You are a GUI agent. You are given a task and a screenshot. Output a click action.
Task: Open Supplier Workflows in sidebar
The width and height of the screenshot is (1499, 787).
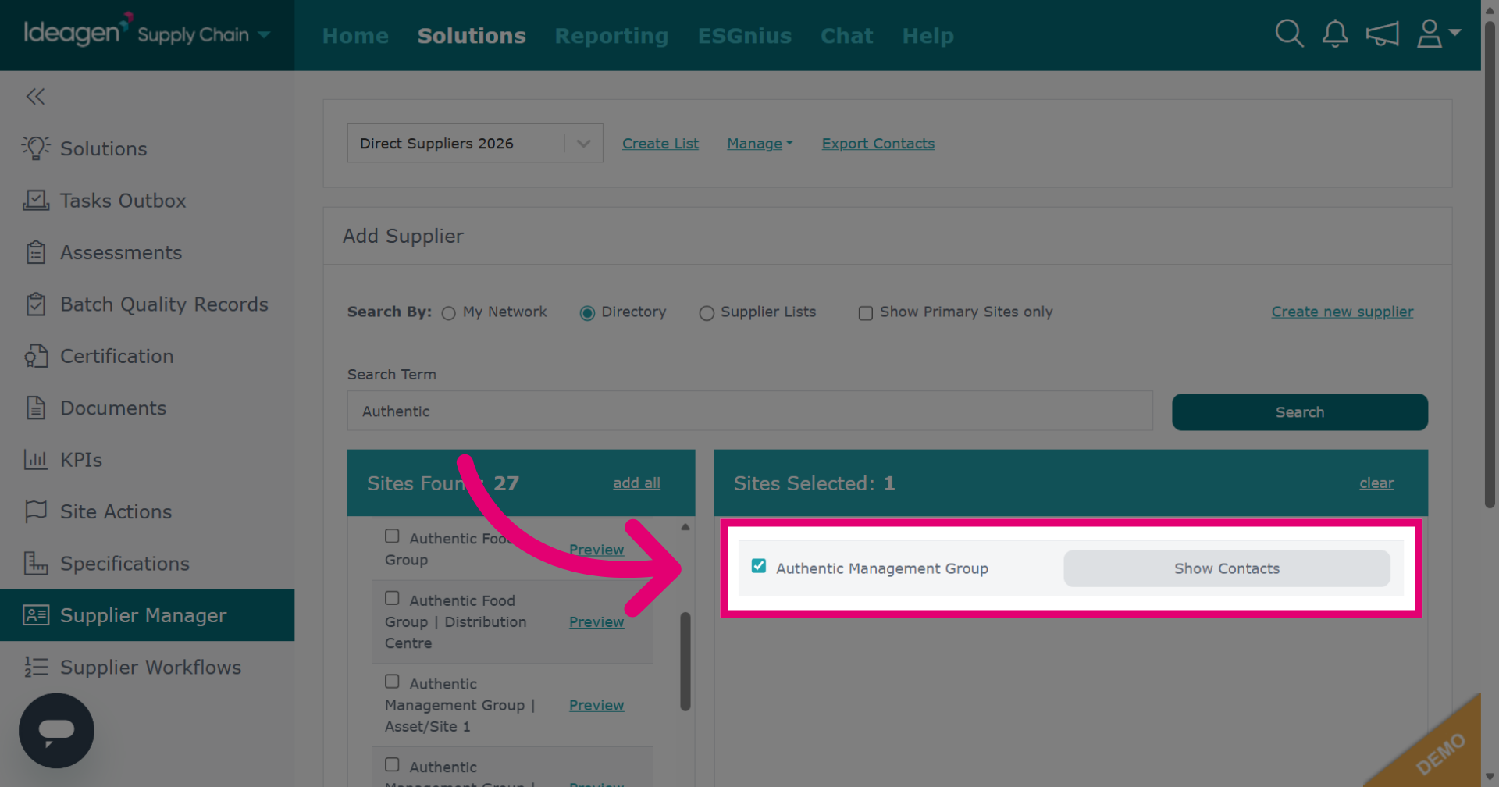click(151, 668)
